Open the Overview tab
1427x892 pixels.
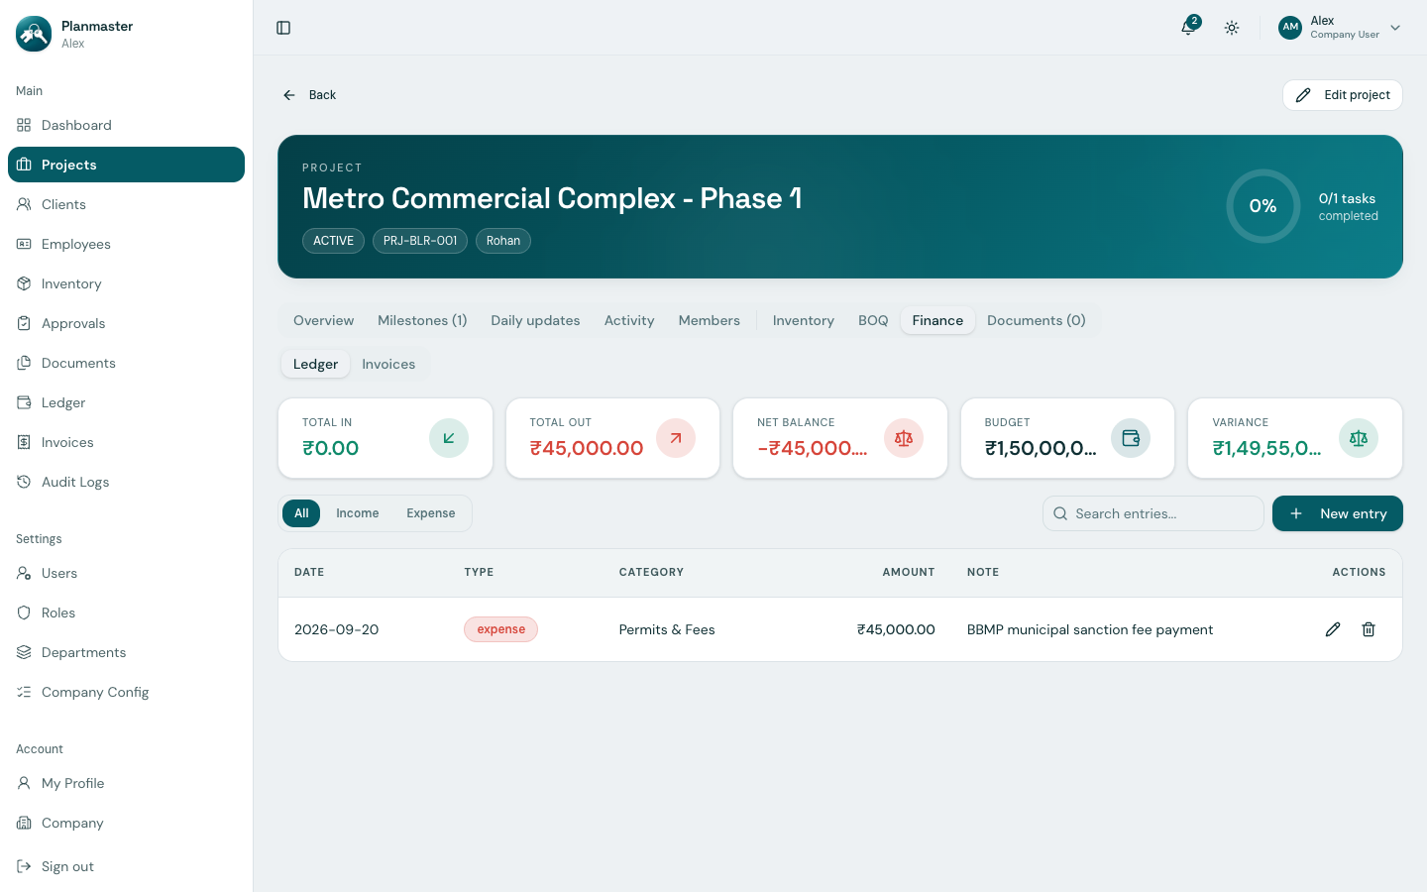323,320
